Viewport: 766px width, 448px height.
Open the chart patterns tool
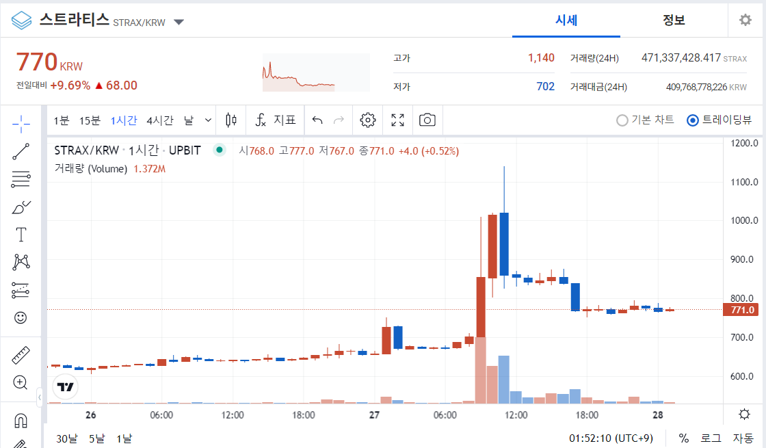pos(21,263)
